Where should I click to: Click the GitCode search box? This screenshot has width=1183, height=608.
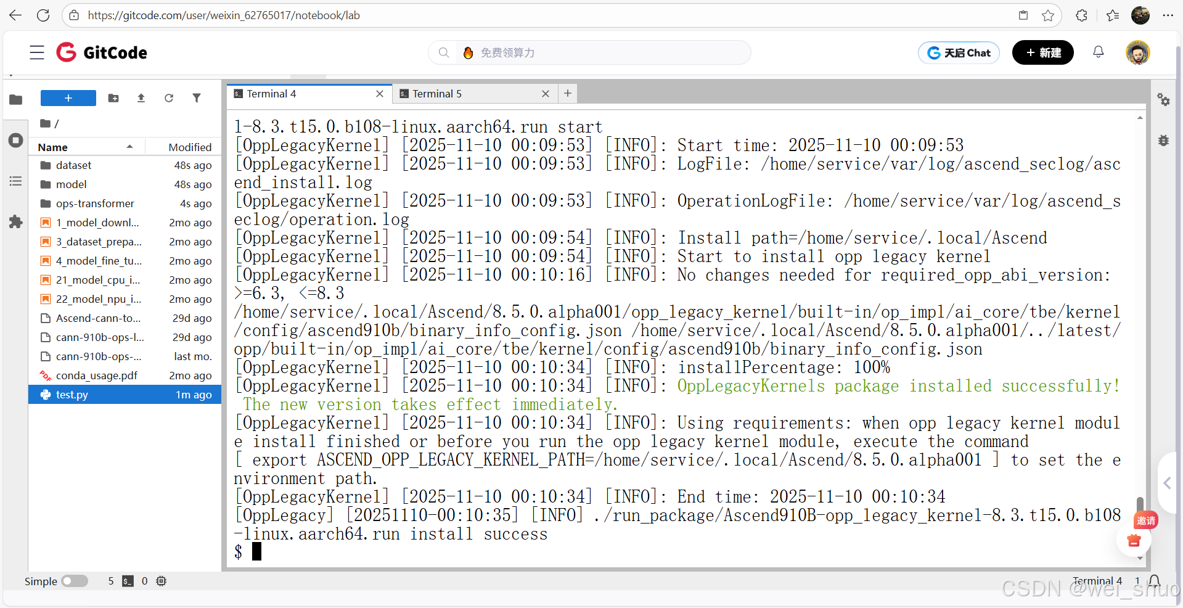[x=589, y=52]
